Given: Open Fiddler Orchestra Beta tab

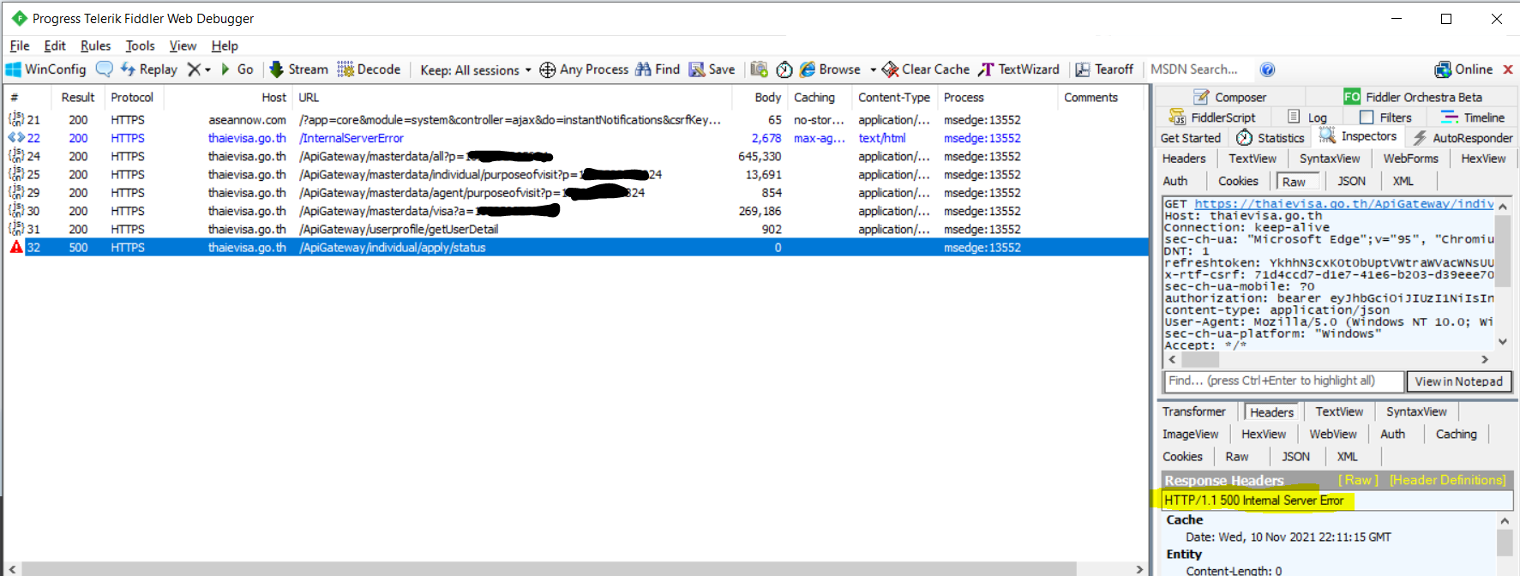Looking at the screenshot, I should [x=1413, y=98].
